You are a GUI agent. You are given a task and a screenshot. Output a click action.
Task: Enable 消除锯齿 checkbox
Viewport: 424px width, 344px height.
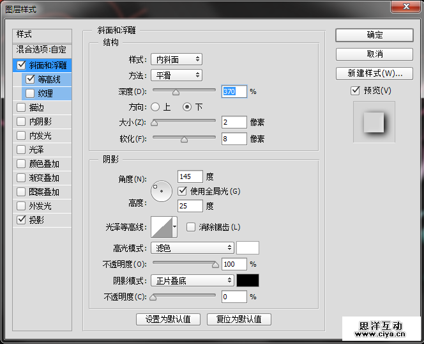click(x=191, y=227)
